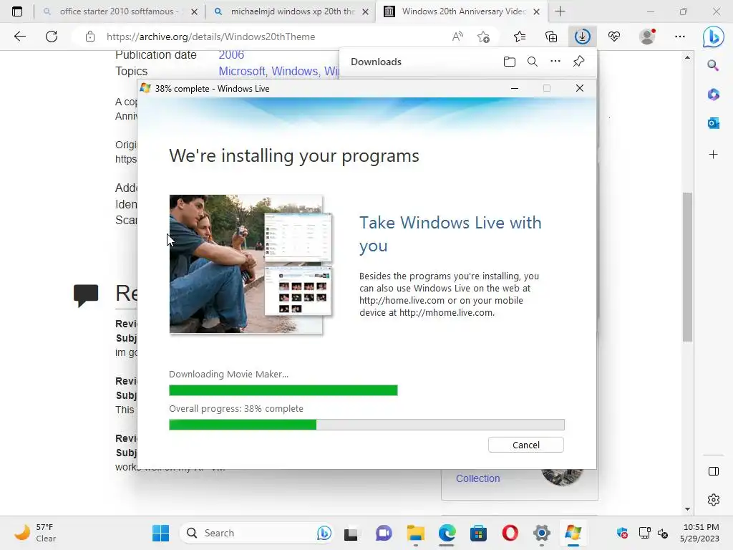Screen dimensions: 733x550
Task: Open clock showing 10:51 PM
Action: [x=699, y=533]
